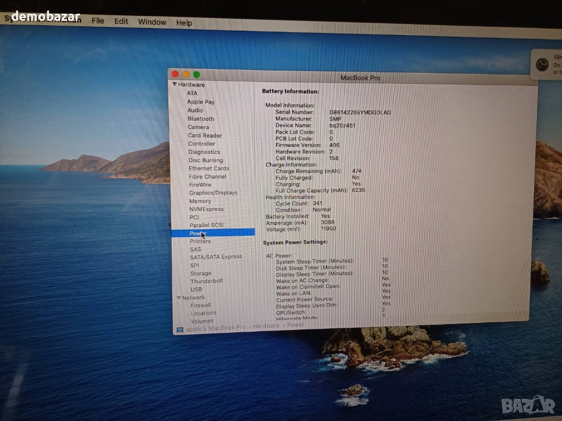Click Hardware in the bottom path bar
Image resolution: width=562 pixels, height=421 pixels.
tap(266, 326)
